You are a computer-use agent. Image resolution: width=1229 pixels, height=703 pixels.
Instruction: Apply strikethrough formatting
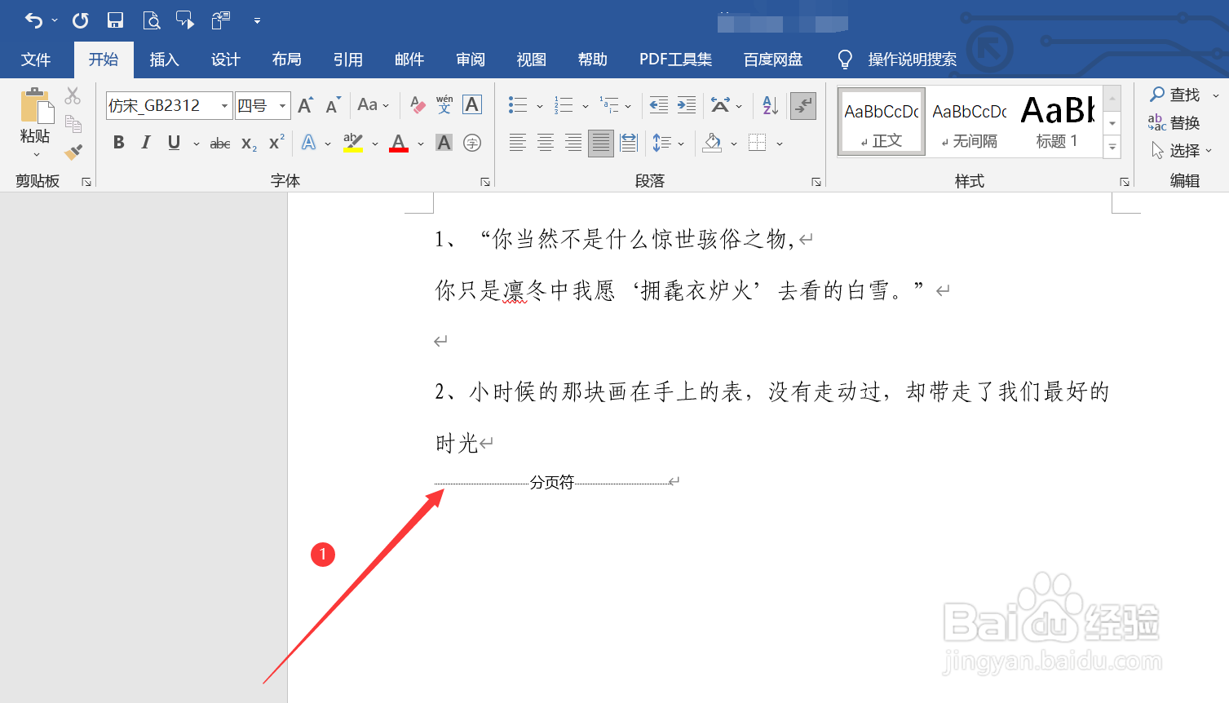219,143
